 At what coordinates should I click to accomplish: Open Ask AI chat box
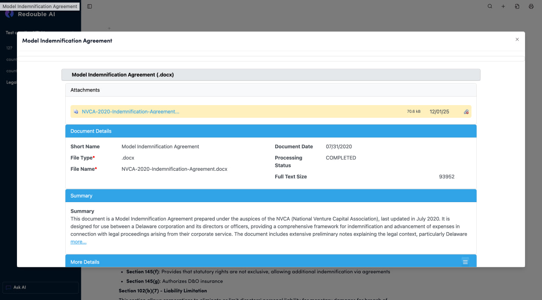41,287
